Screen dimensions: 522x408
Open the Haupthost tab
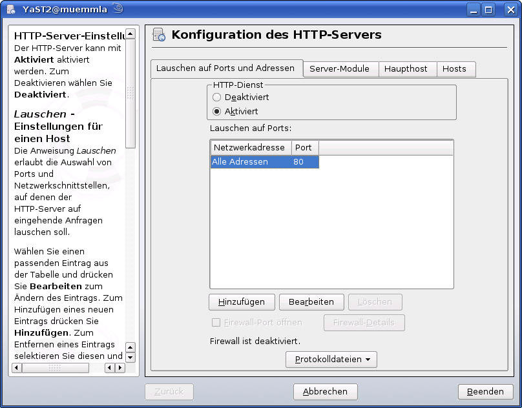406,69
